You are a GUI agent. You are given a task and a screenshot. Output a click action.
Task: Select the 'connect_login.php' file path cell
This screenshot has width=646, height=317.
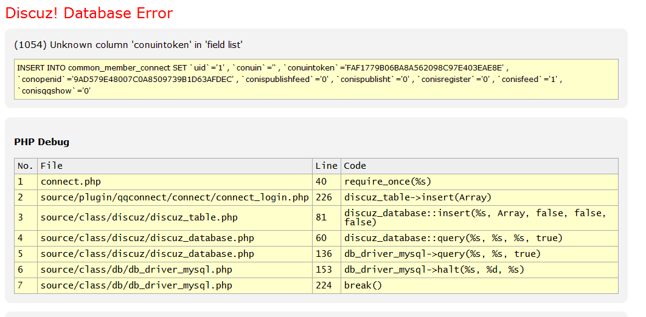point(175,198)
